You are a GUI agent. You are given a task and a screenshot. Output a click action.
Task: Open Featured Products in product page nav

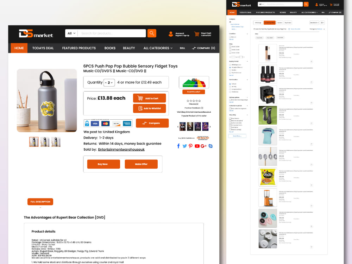point(79,48)
